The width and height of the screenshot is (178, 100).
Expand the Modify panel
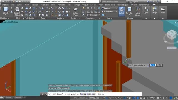(60, 18)
